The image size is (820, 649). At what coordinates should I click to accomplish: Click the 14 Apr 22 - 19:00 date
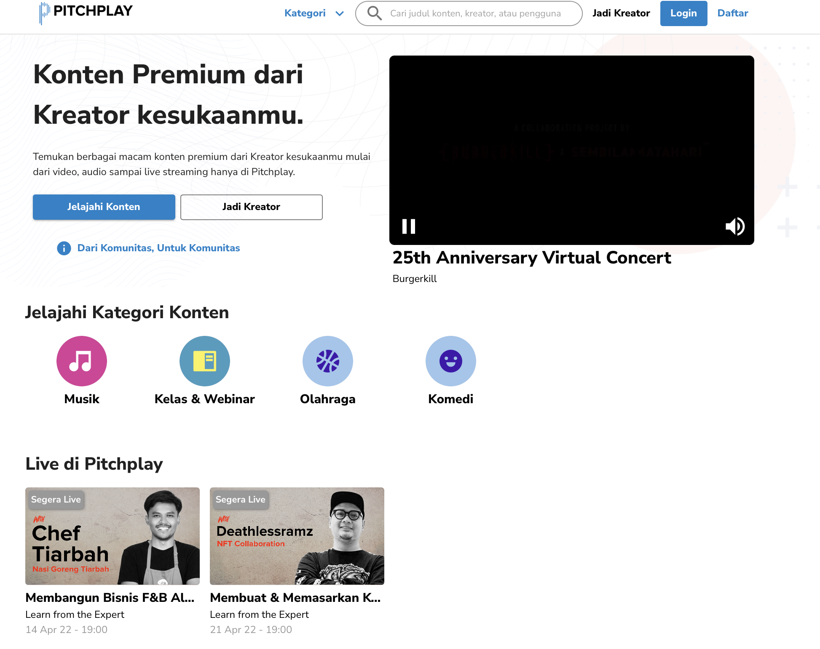67,630
